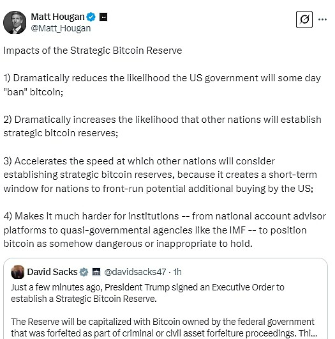The width and height of the screenshot is (335, 339).
Task: Click point 1 about banning bitcoin
Action: [x=162, y=85]
